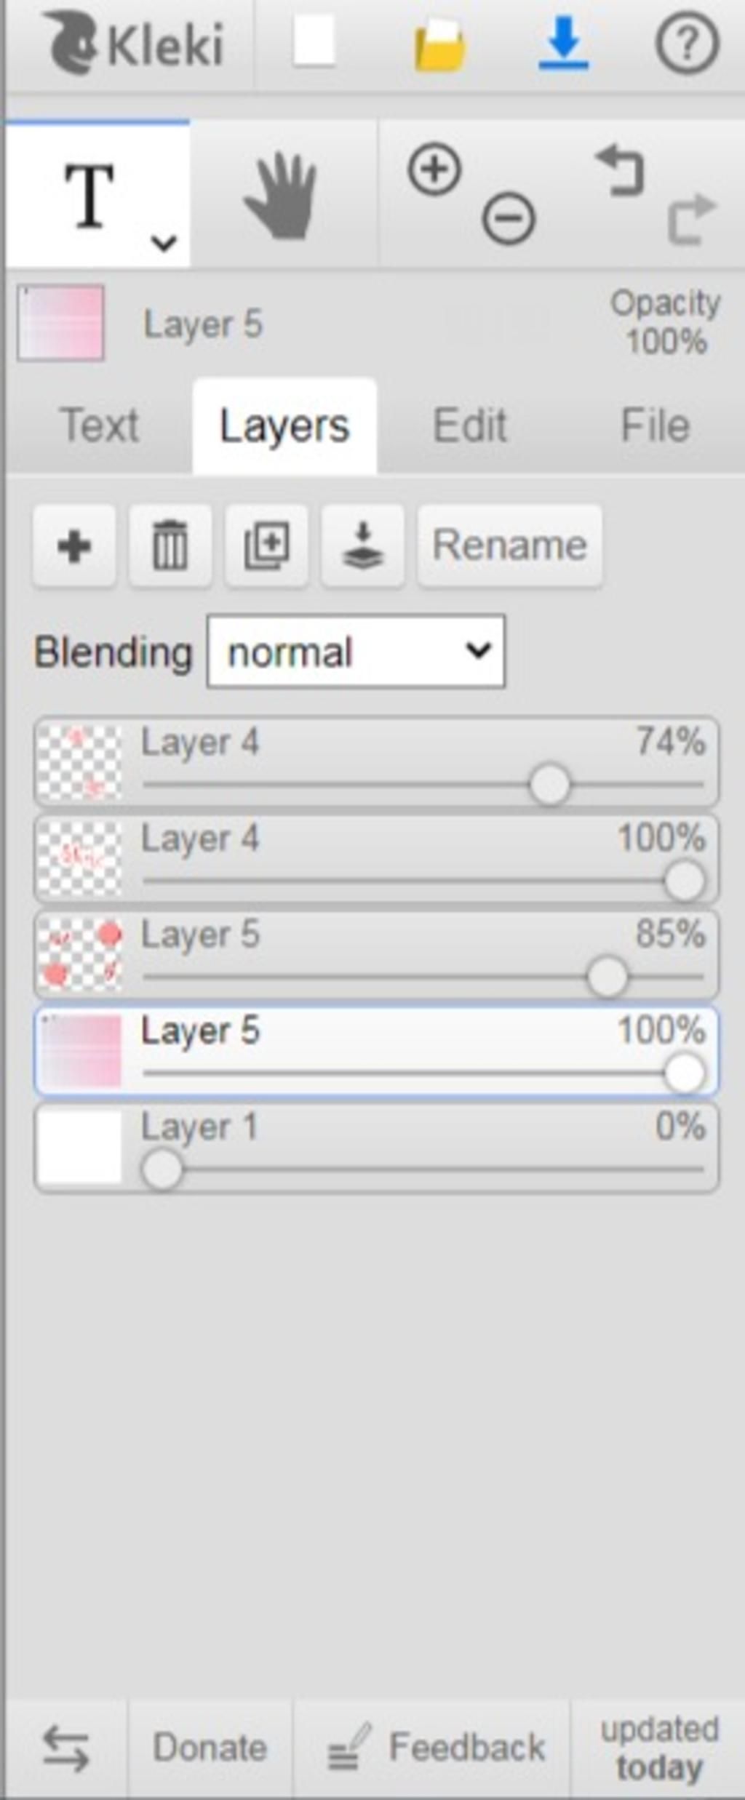Create a new blank image

(314, 41)
